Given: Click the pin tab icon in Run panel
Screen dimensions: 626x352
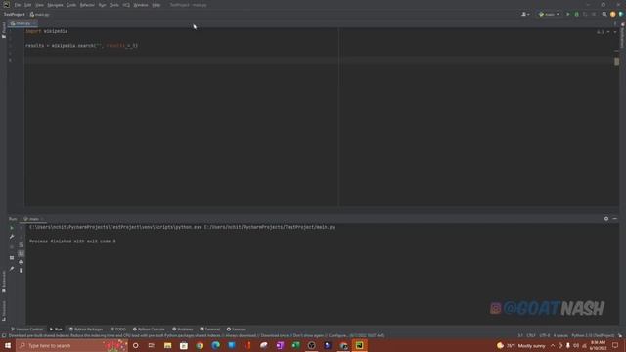Looking at the screenshot, I should (12, 269).
